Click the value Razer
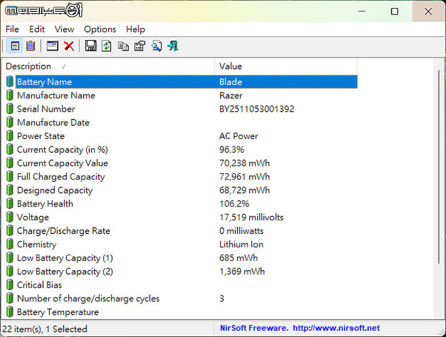This screenshot has height=337, width=446. tap(231, 95)
